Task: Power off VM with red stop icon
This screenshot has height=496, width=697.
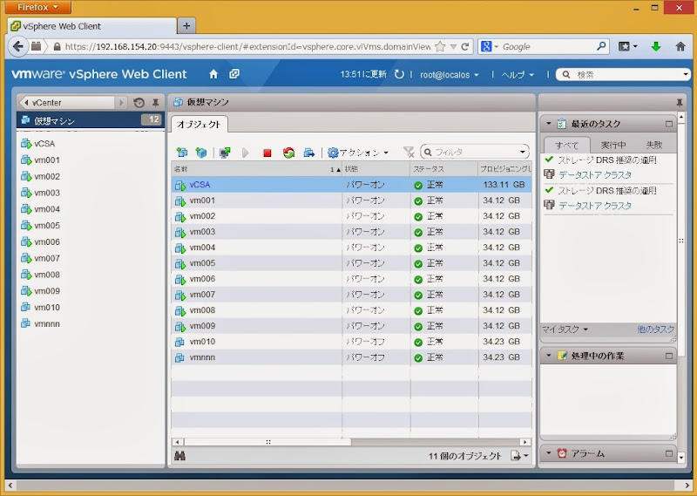Action: pos(267,153)
